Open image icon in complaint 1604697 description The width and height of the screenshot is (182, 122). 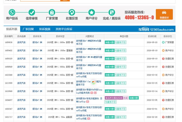tap(88, 102)
